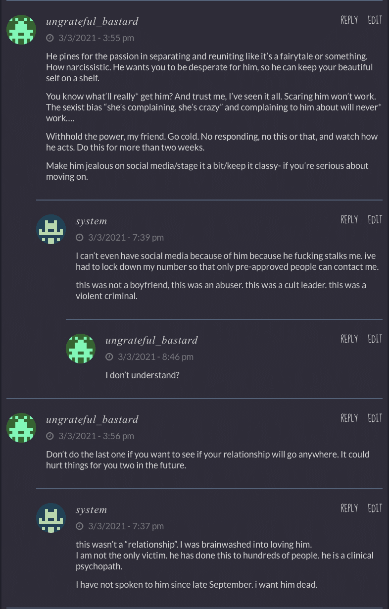Click the system avatar on the 7:37 pm reply
Screen dimensions: 389x609
tap(51, 518)
